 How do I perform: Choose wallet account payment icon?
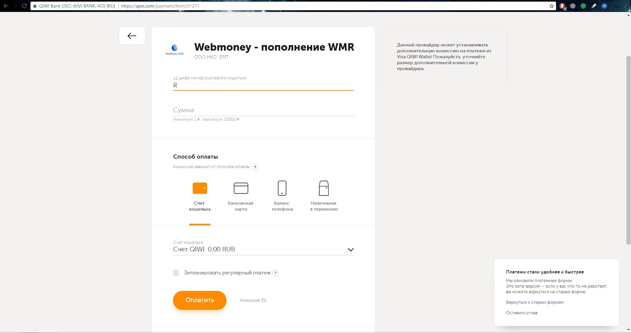click(200, 188)
